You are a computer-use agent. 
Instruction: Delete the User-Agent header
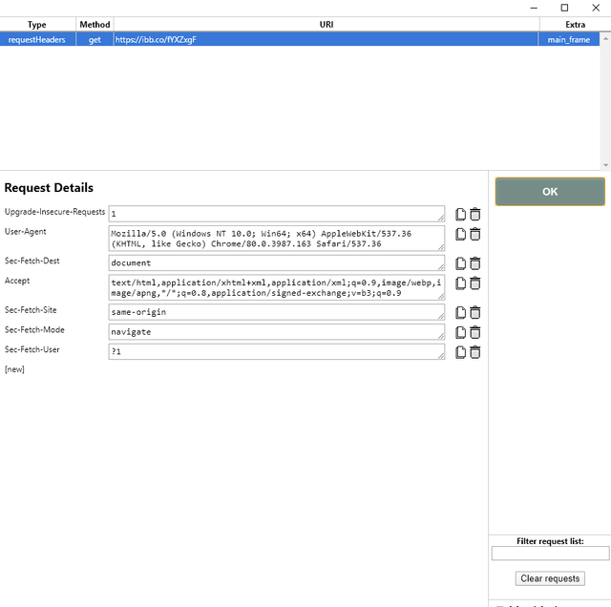(474, 234)
